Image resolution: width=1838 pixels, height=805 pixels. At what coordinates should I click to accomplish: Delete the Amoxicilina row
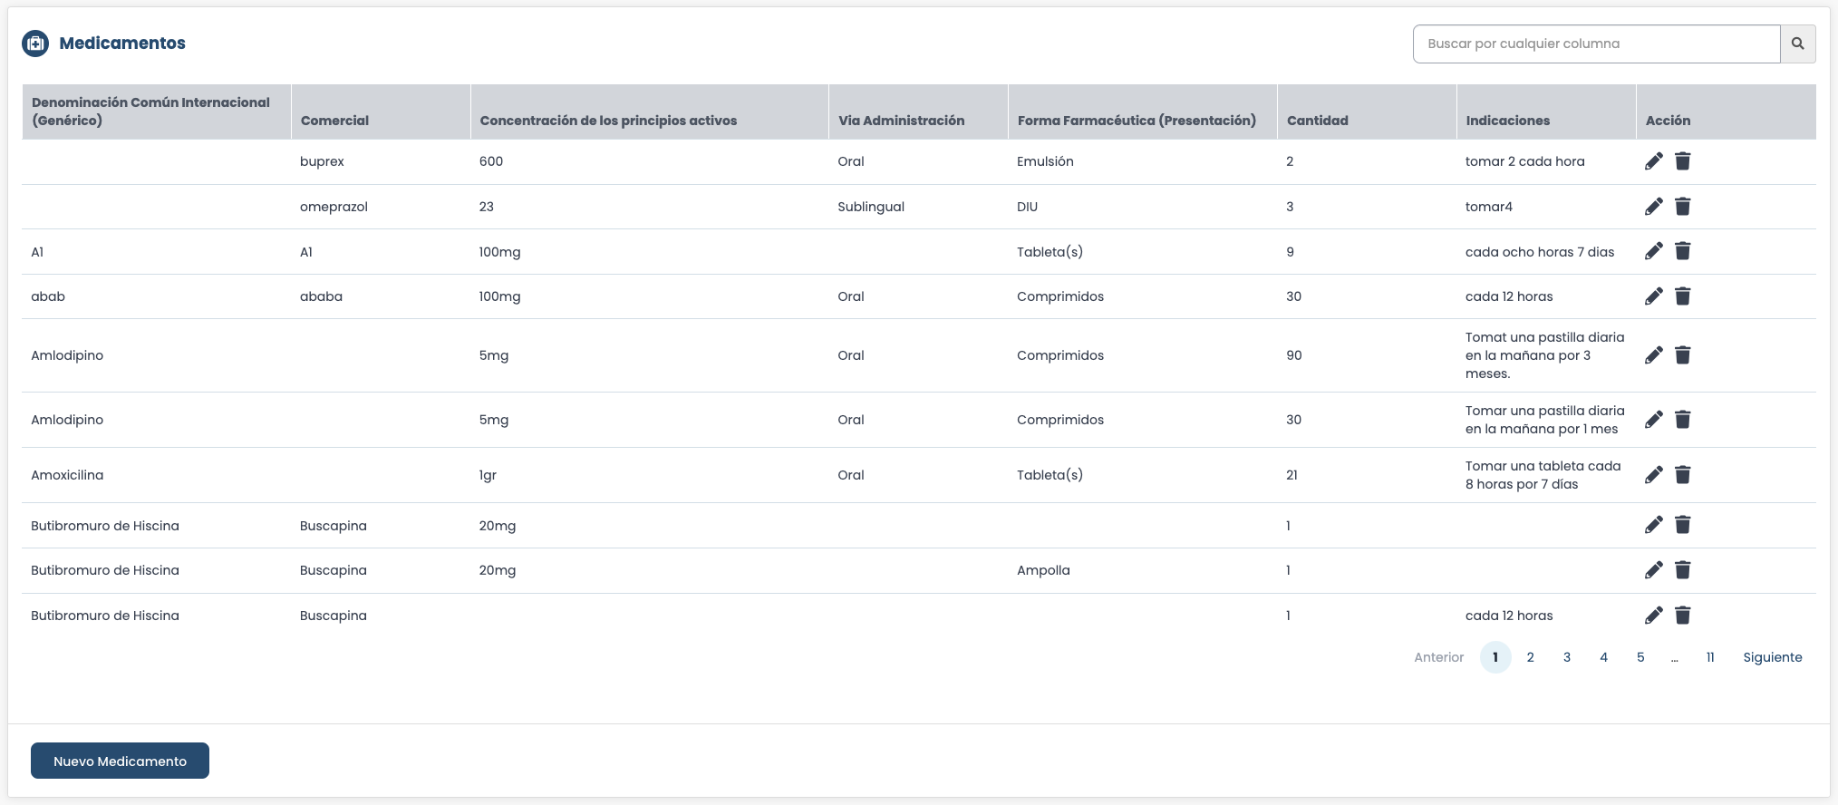[1683, 475]
